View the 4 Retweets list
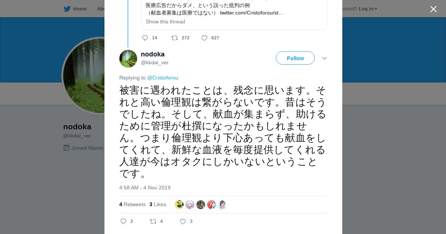The image size is (446, 234). click(132, 204)
